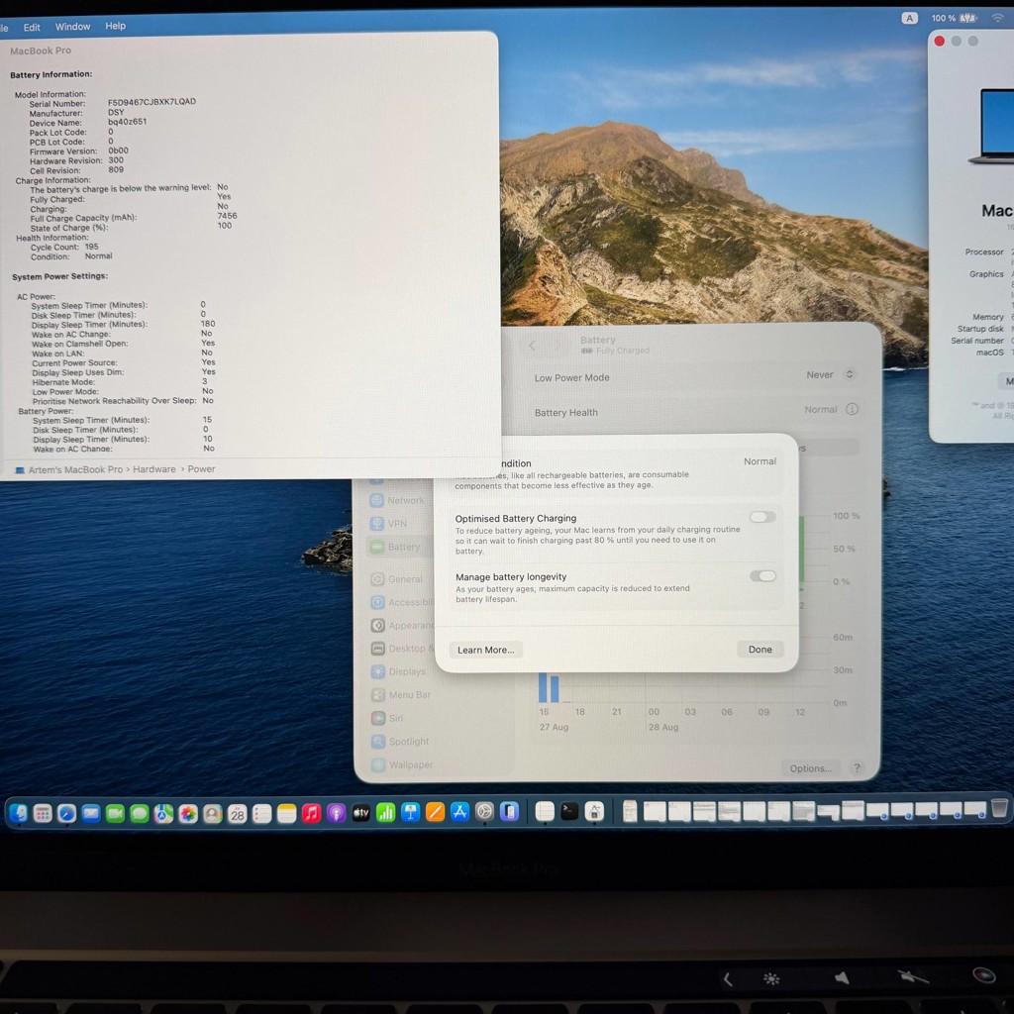
Task: Click Power in System Information path bar
Action: pos(201,468)
